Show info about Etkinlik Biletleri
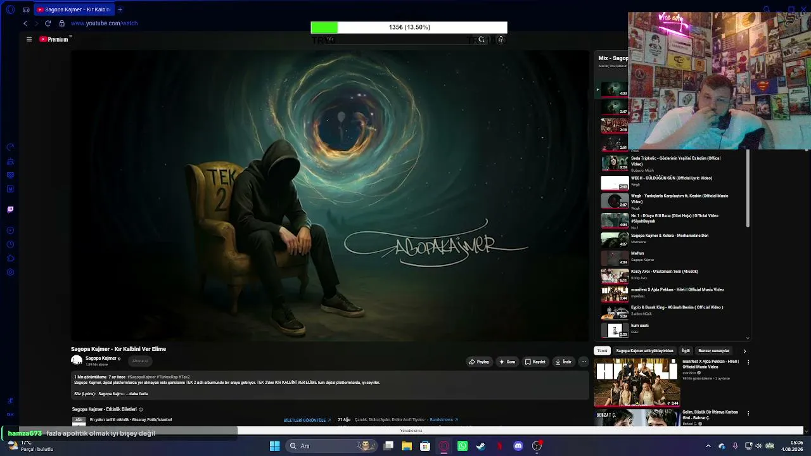 pyautogui.click(x=141, y=410)
